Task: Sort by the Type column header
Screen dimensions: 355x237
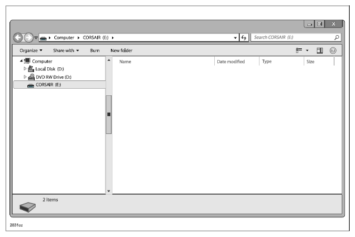Action: tap(267, 61)
